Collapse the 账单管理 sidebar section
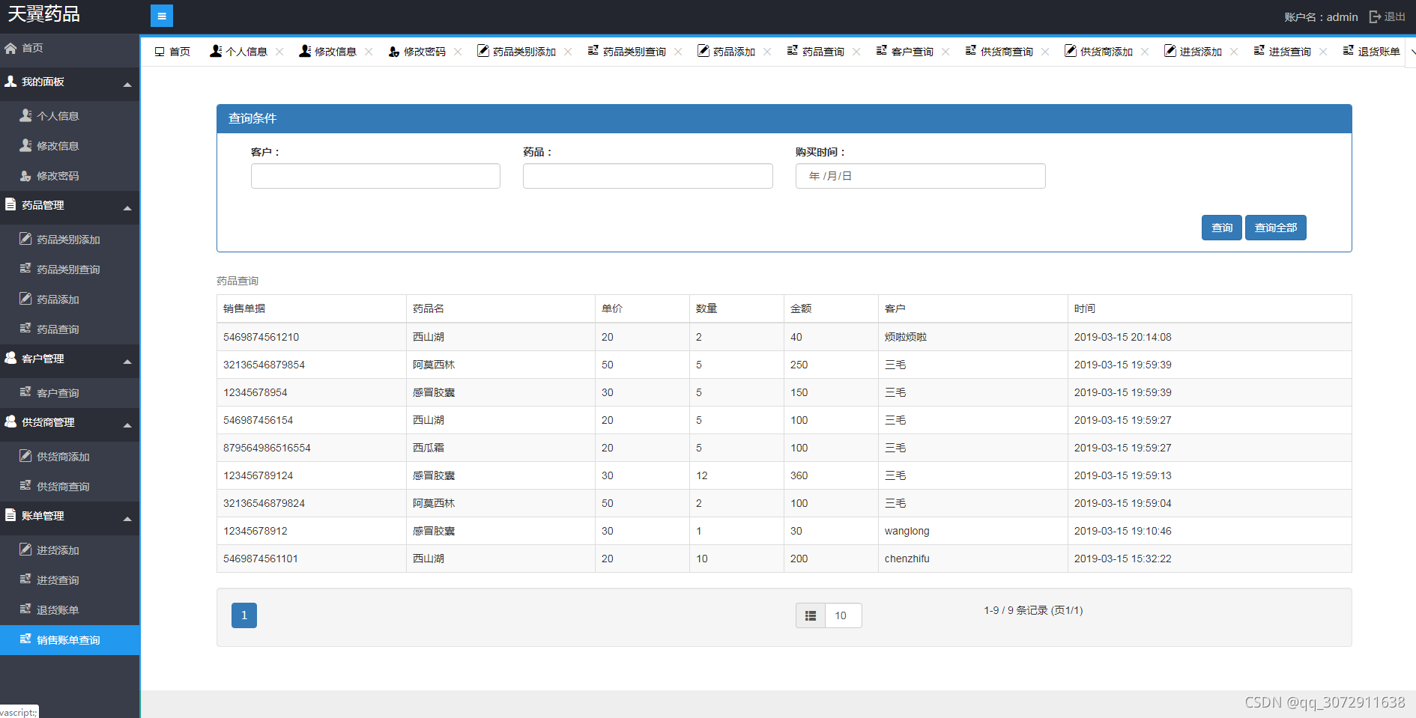Image resolution: width=1416 pixels, height=718 pixels. pos(127,518)
